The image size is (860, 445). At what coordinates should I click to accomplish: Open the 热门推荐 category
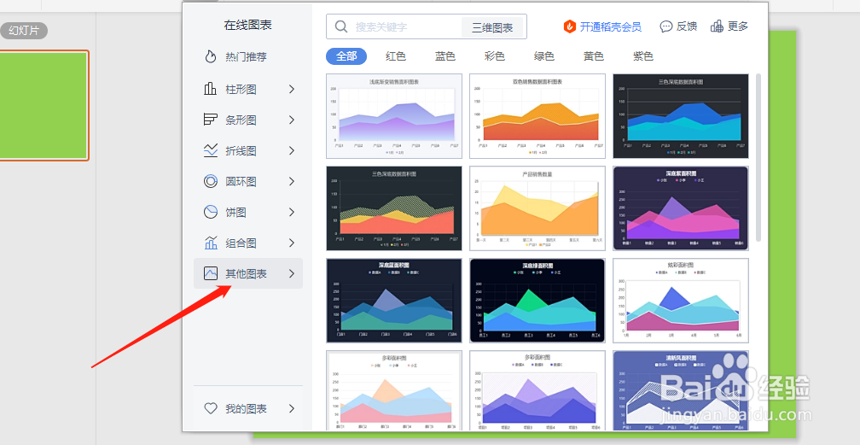pos(248,56)
